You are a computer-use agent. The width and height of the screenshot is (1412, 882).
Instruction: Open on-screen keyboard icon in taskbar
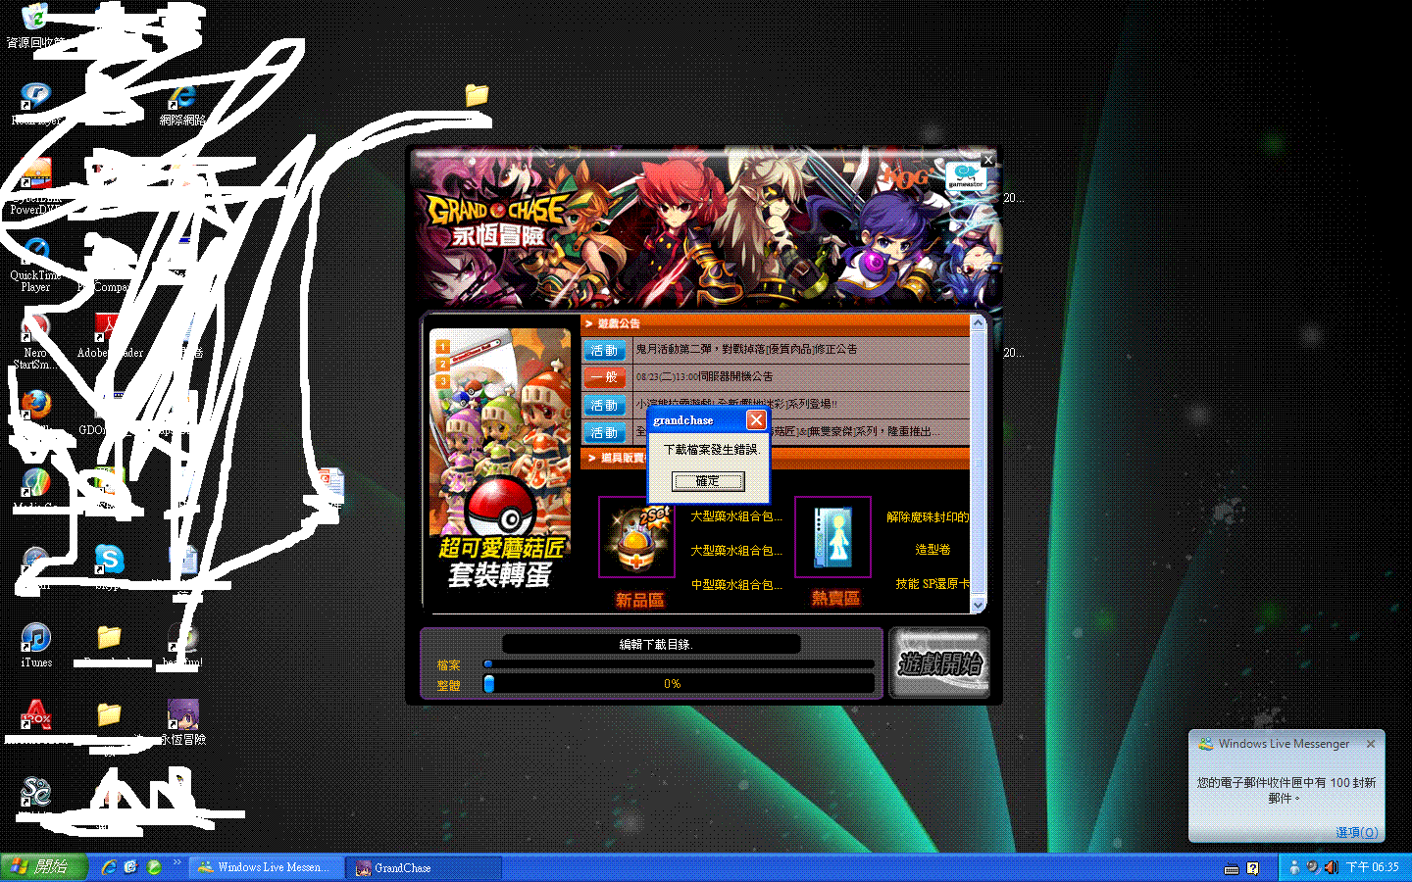click(1232, 868)
